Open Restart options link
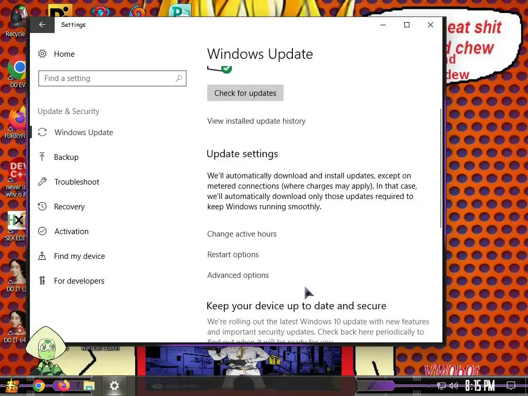Screen dimensions: 528x396 pyautogui.click(x=233, y=255)
